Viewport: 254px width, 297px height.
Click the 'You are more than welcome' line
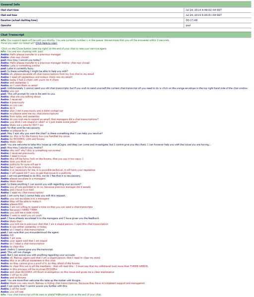[x=41, y=280]
